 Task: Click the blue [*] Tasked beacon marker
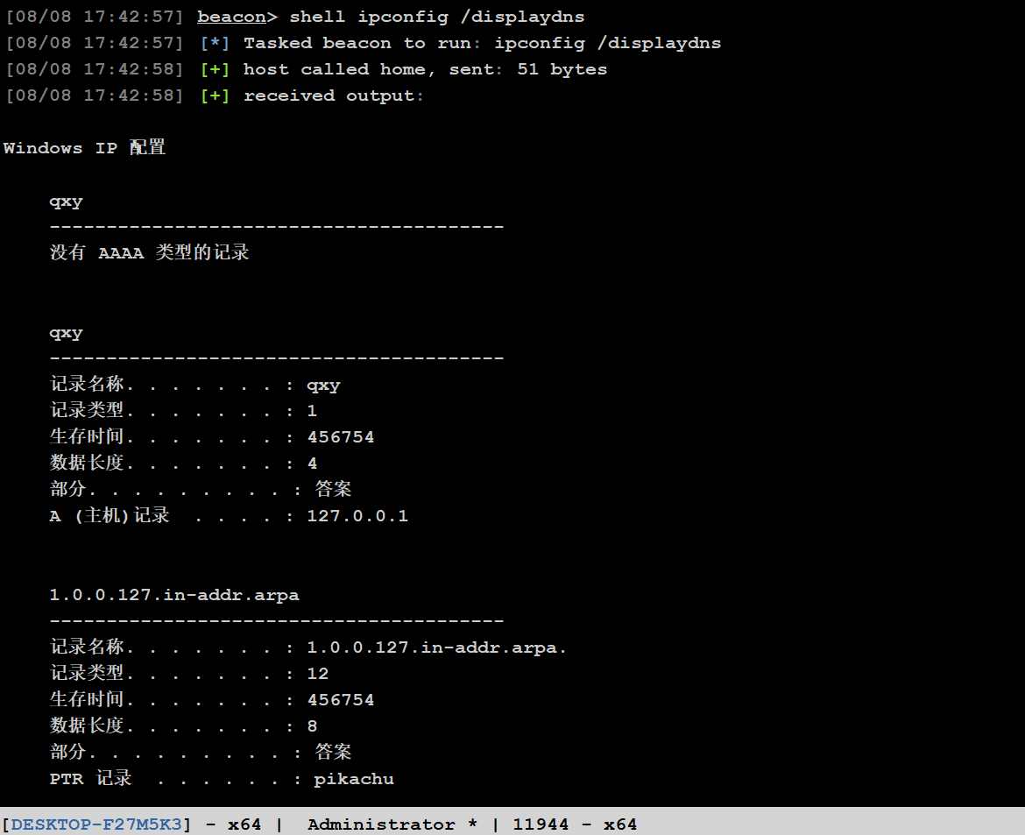coord(215,43)
